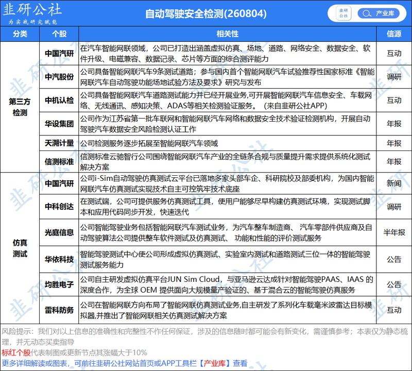Select the 第三方检测 category cell
The height and width of the screenshot is (371, 412).
click(x=20, y=107)
